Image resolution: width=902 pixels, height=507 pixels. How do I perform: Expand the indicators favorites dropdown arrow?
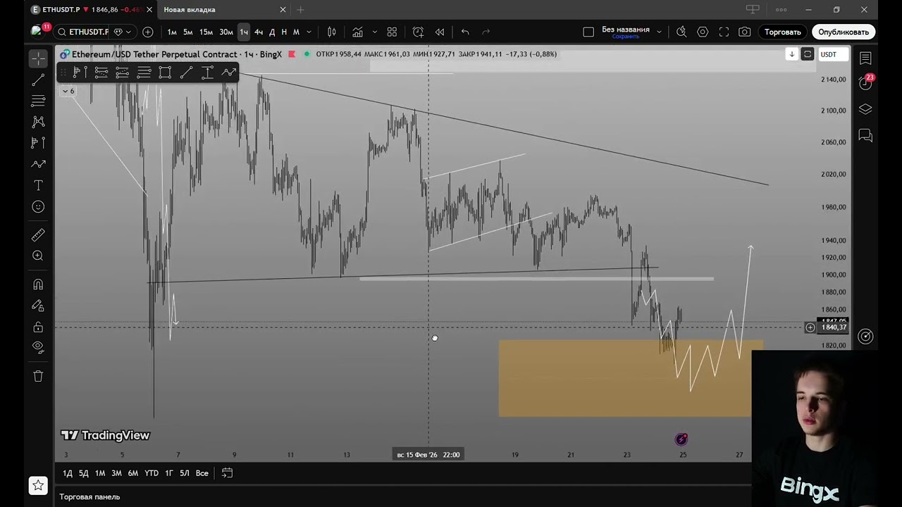point(374,32)
